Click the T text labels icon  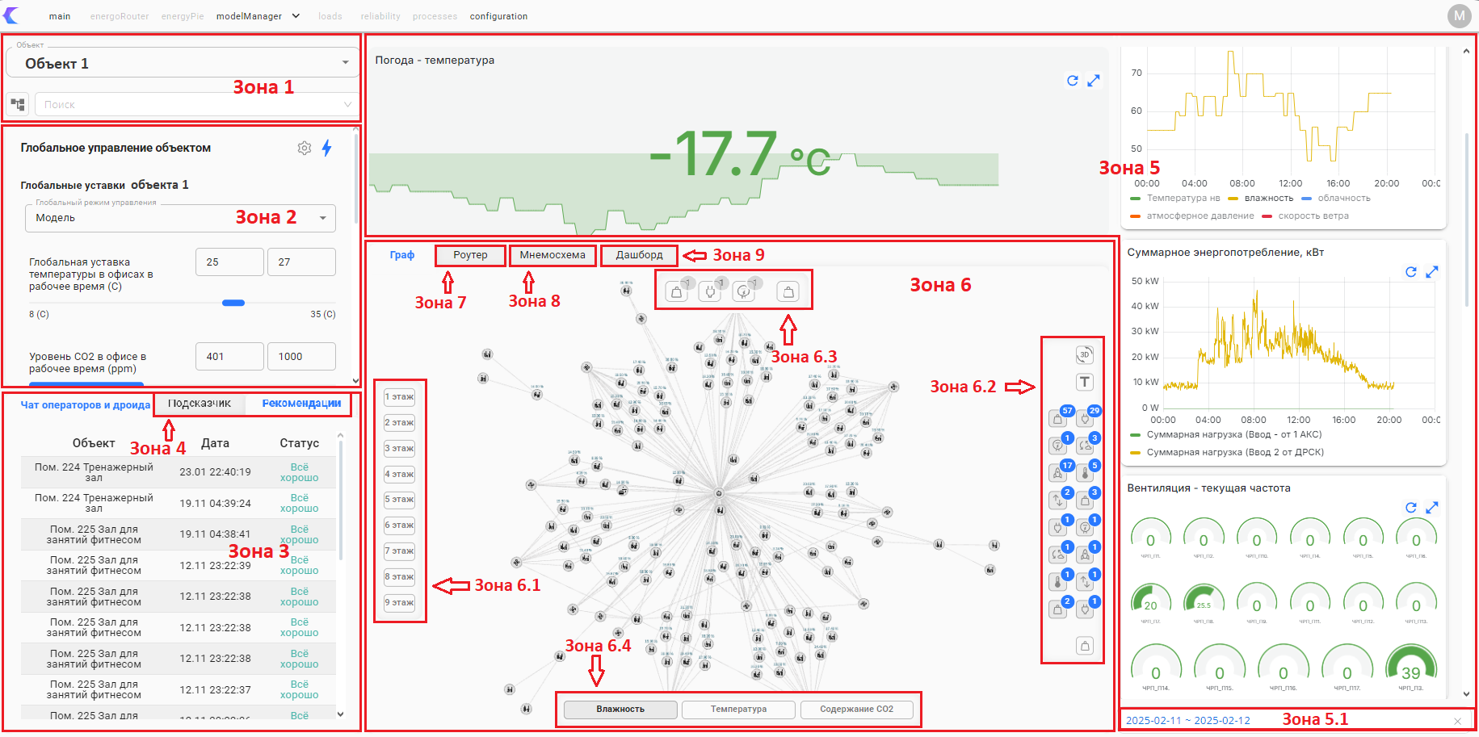pos(1084,383)
